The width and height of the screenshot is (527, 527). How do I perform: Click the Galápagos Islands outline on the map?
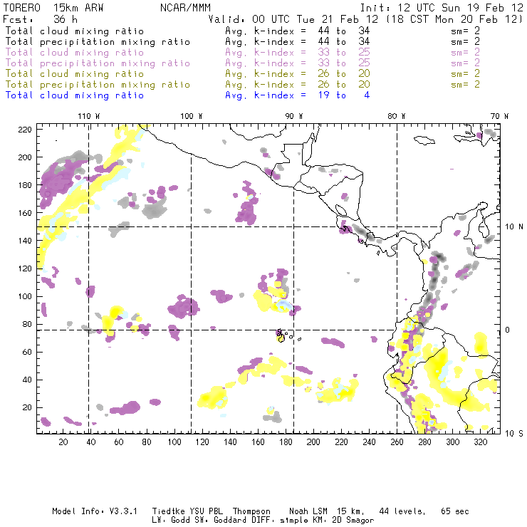click(281, 335)
